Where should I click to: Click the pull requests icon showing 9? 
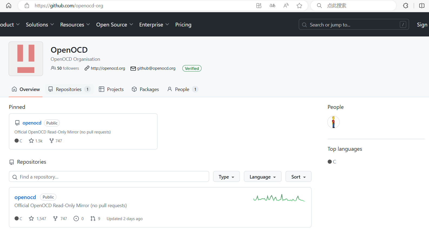[x=93, y=219]
